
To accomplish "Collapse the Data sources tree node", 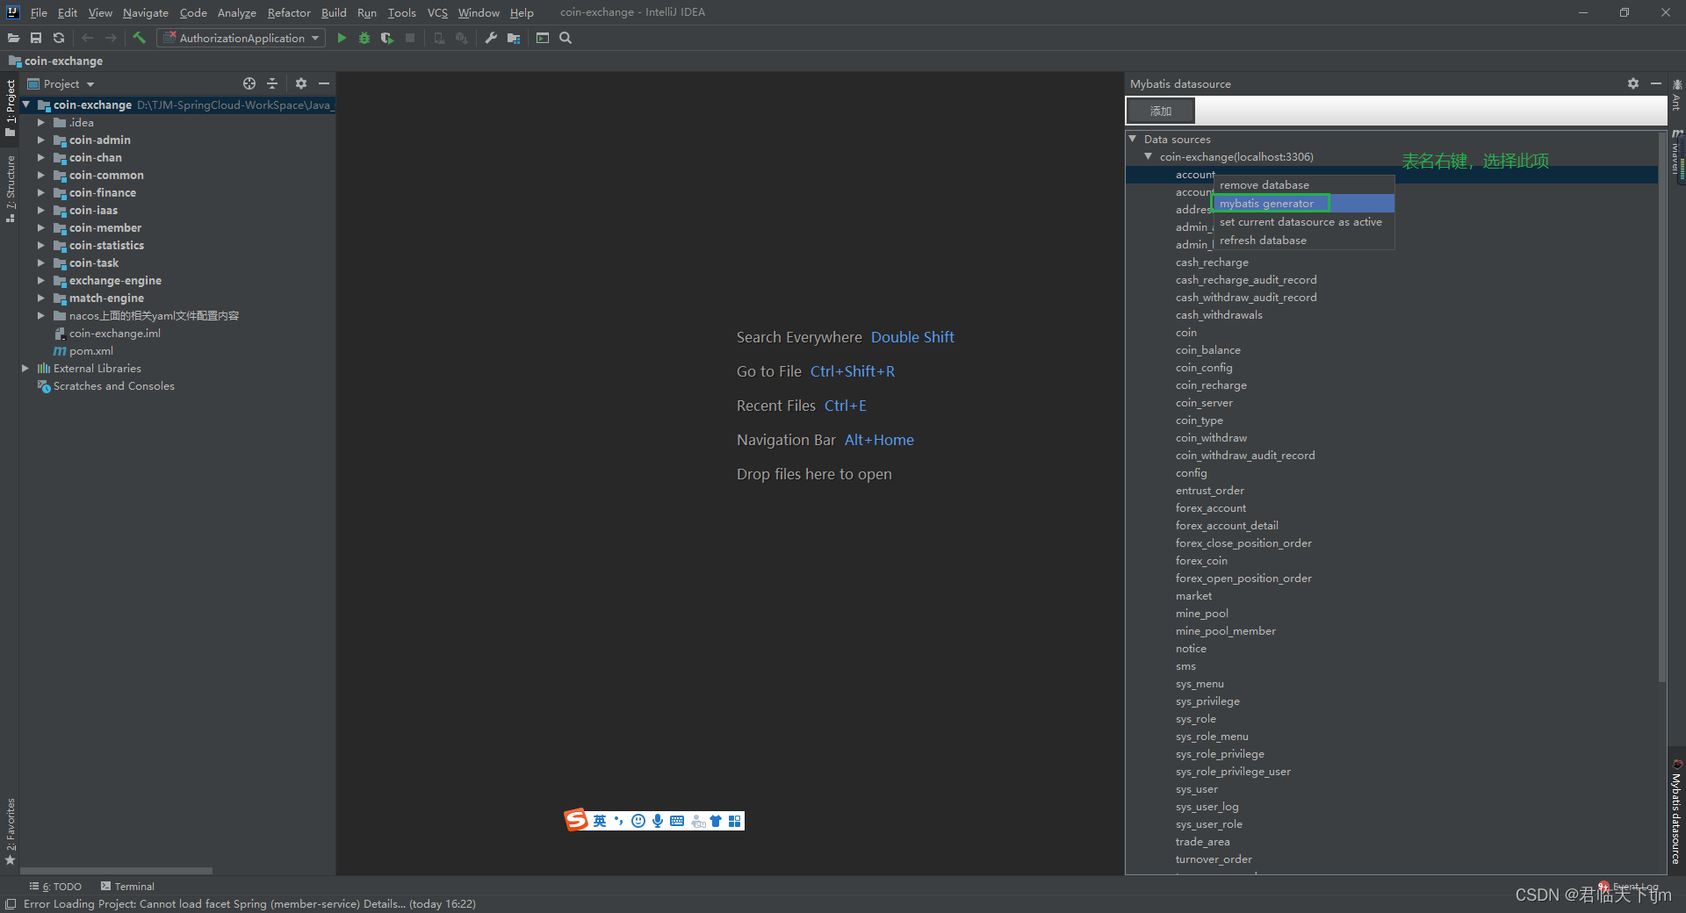I will point(1132,139).
